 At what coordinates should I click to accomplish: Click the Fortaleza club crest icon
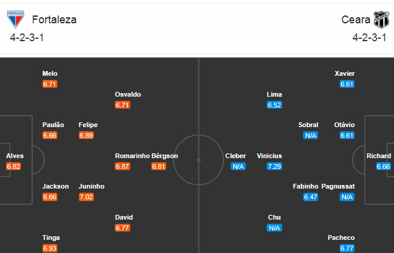[x=15, y=20]
